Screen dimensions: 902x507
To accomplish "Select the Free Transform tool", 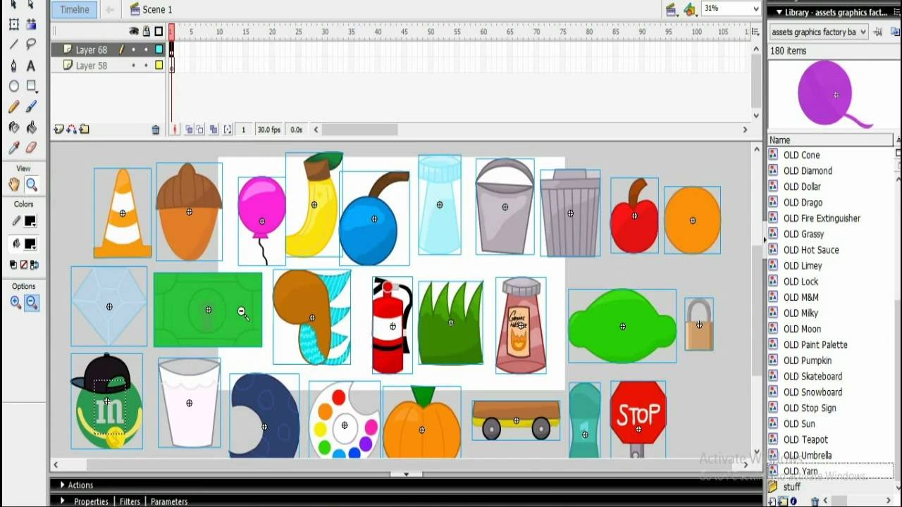I will coord(14,25).
